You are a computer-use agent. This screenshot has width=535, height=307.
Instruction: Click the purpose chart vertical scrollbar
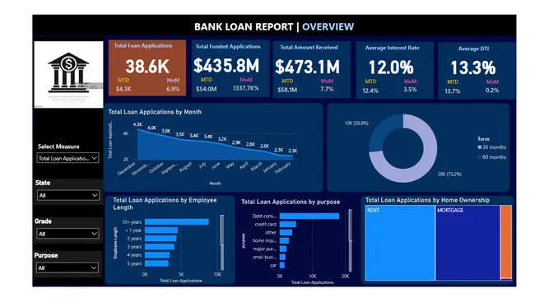[350, 240]
